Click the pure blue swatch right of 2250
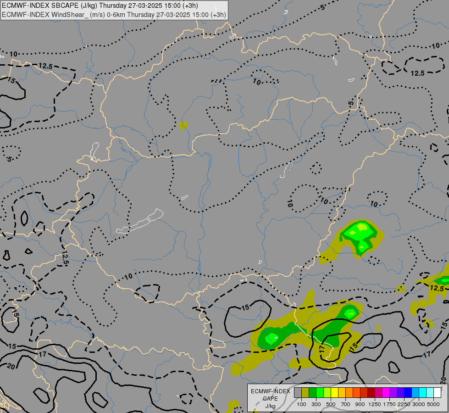 (408, 392)
